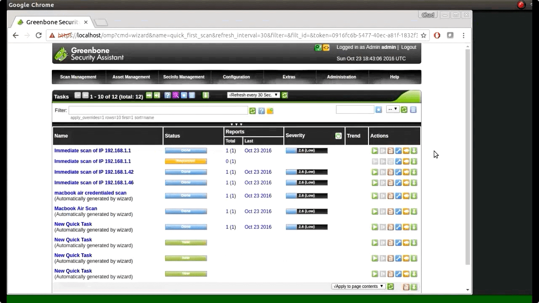Open Tasks help via the question mark icon

tap(168, 95)
